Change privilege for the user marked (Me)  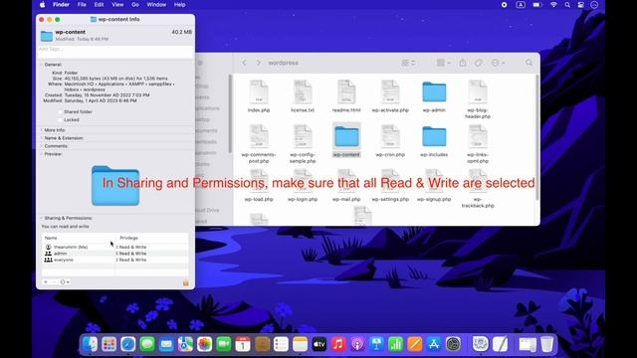(x=131, y=247)
